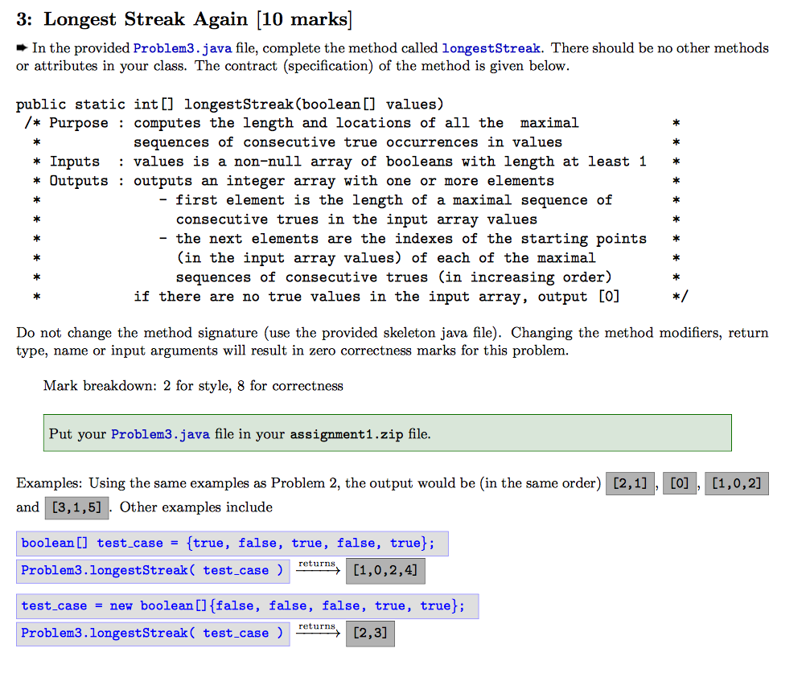Click the "Mark breakdown" line of text
This screenshot has width=806, height=677.
(193, 386)
